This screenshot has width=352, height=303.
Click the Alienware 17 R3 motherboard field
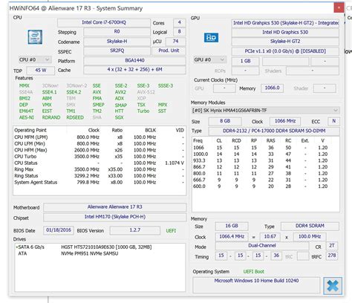click(114, 207)
